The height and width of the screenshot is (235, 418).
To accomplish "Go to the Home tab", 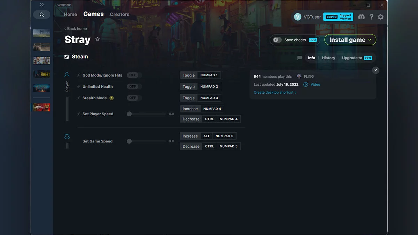I will pyautogui.click(x=70, y=14).
